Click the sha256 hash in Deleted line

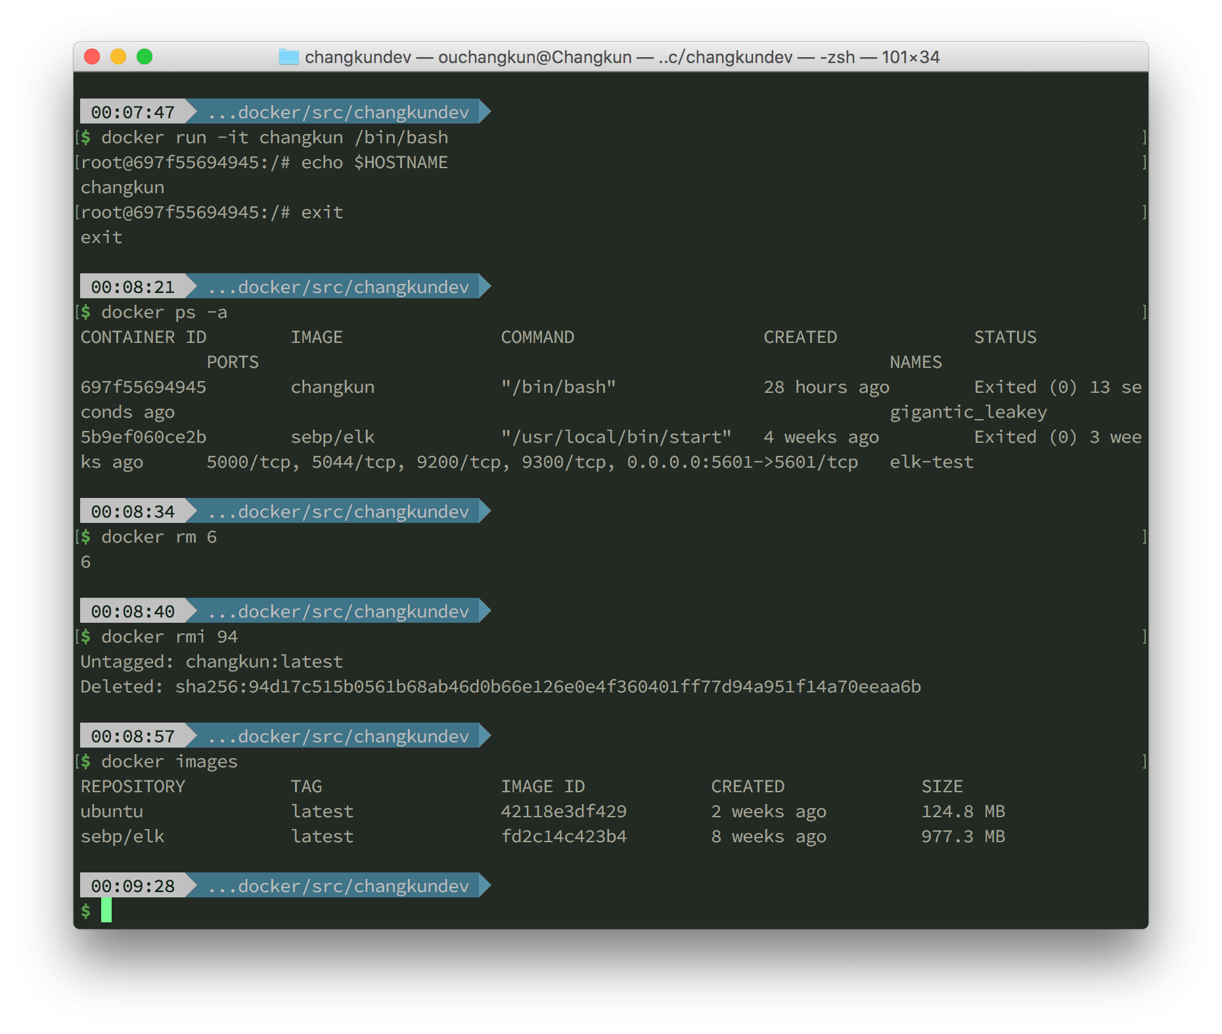tap(548, 686)
